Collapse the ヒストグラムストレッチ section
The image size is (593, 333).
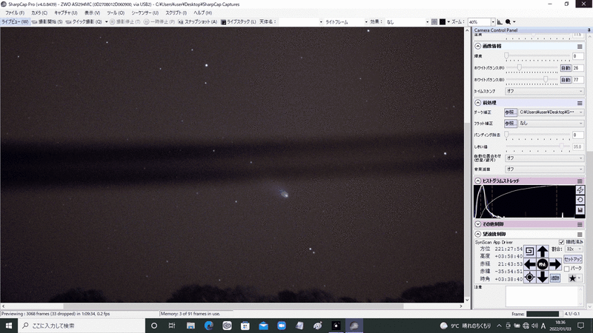click(477, 181)
